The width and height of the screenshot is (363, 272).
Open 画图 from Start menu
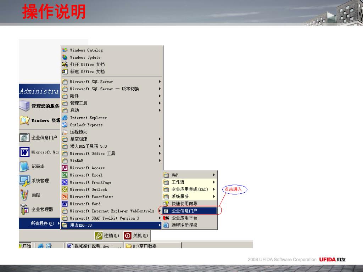[39, 195]
